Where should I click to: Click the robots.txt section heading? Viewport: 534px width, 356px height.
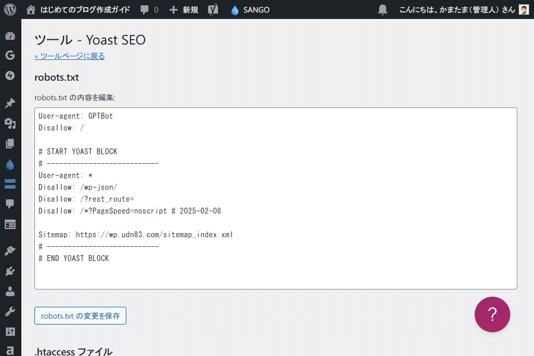(x=56, y=77)
